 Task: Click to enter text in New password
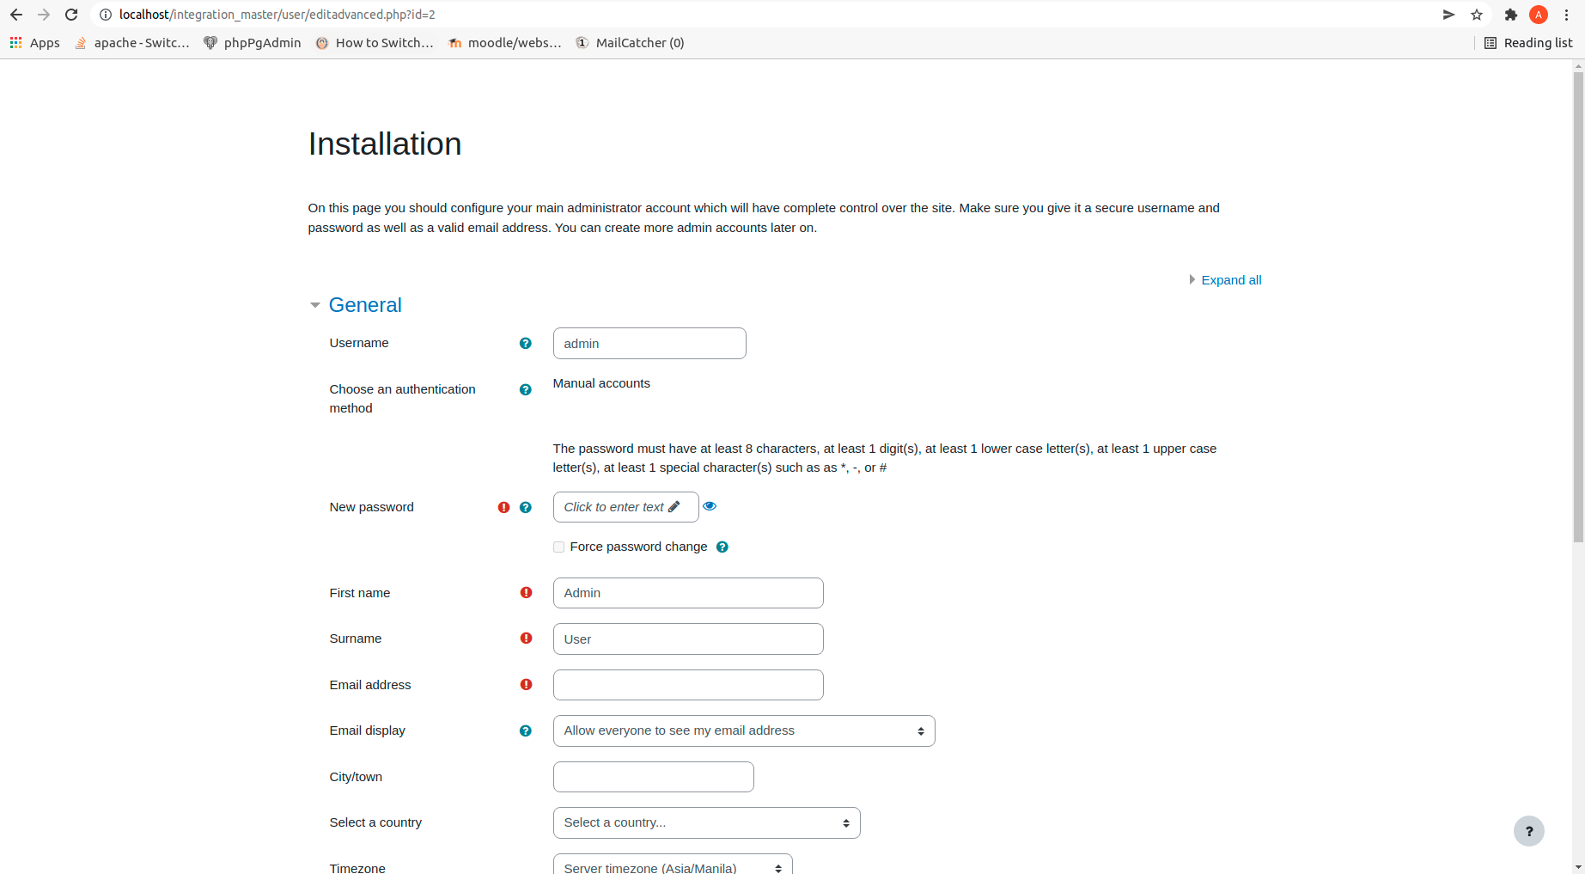coord(625,507)
